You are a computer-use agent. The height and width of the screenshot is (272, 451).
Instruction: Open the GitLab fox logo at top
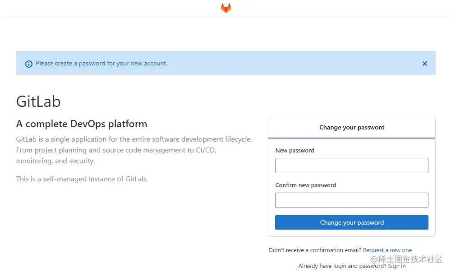226,8
